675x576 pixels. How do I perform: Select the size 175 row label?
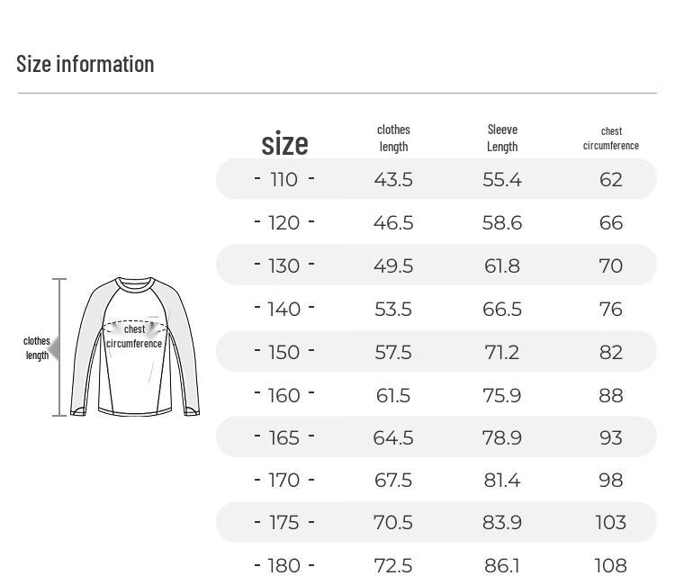[284, 523]
